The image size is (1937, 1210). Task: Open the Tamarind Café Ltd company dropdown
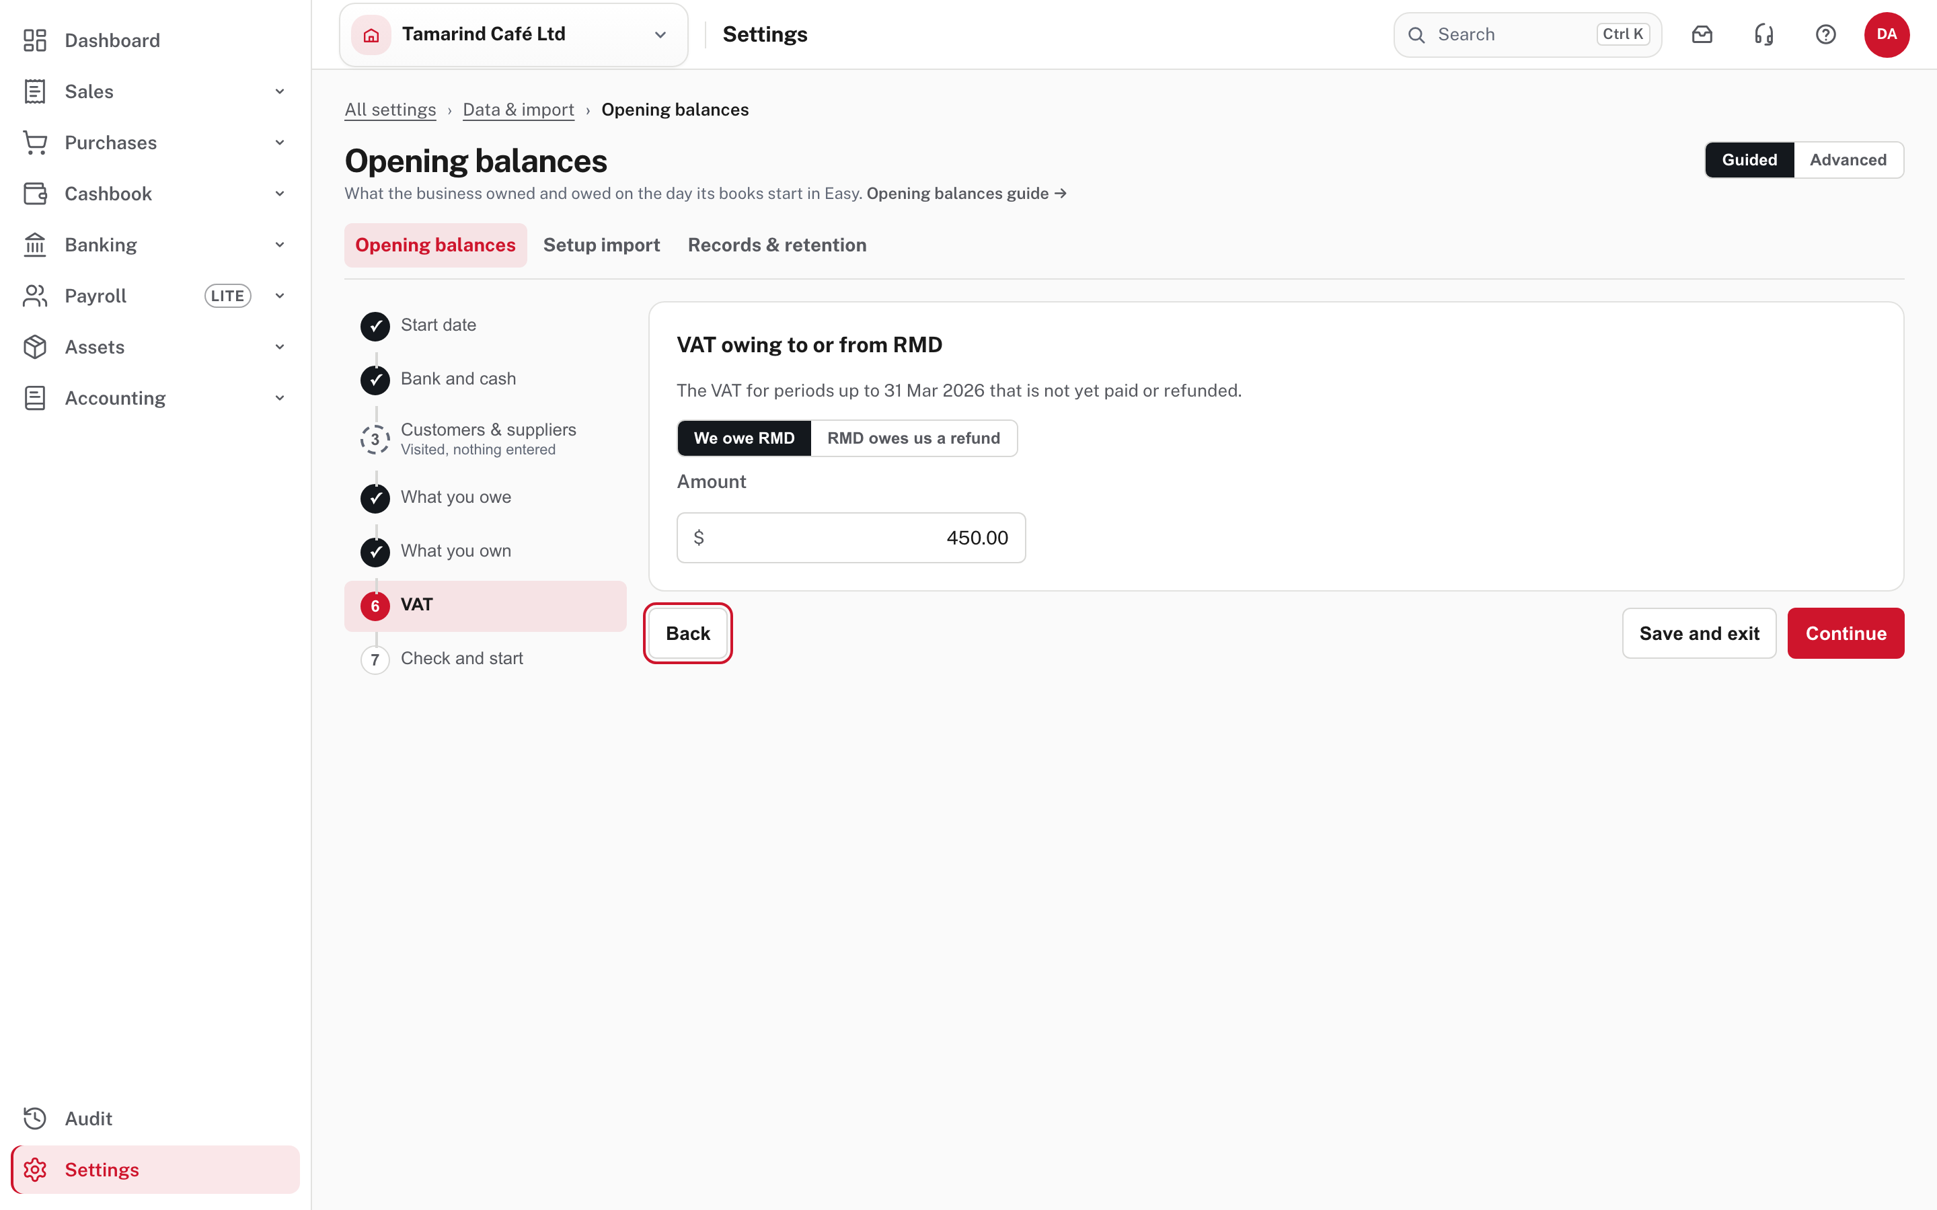click(x=514, y=34)
